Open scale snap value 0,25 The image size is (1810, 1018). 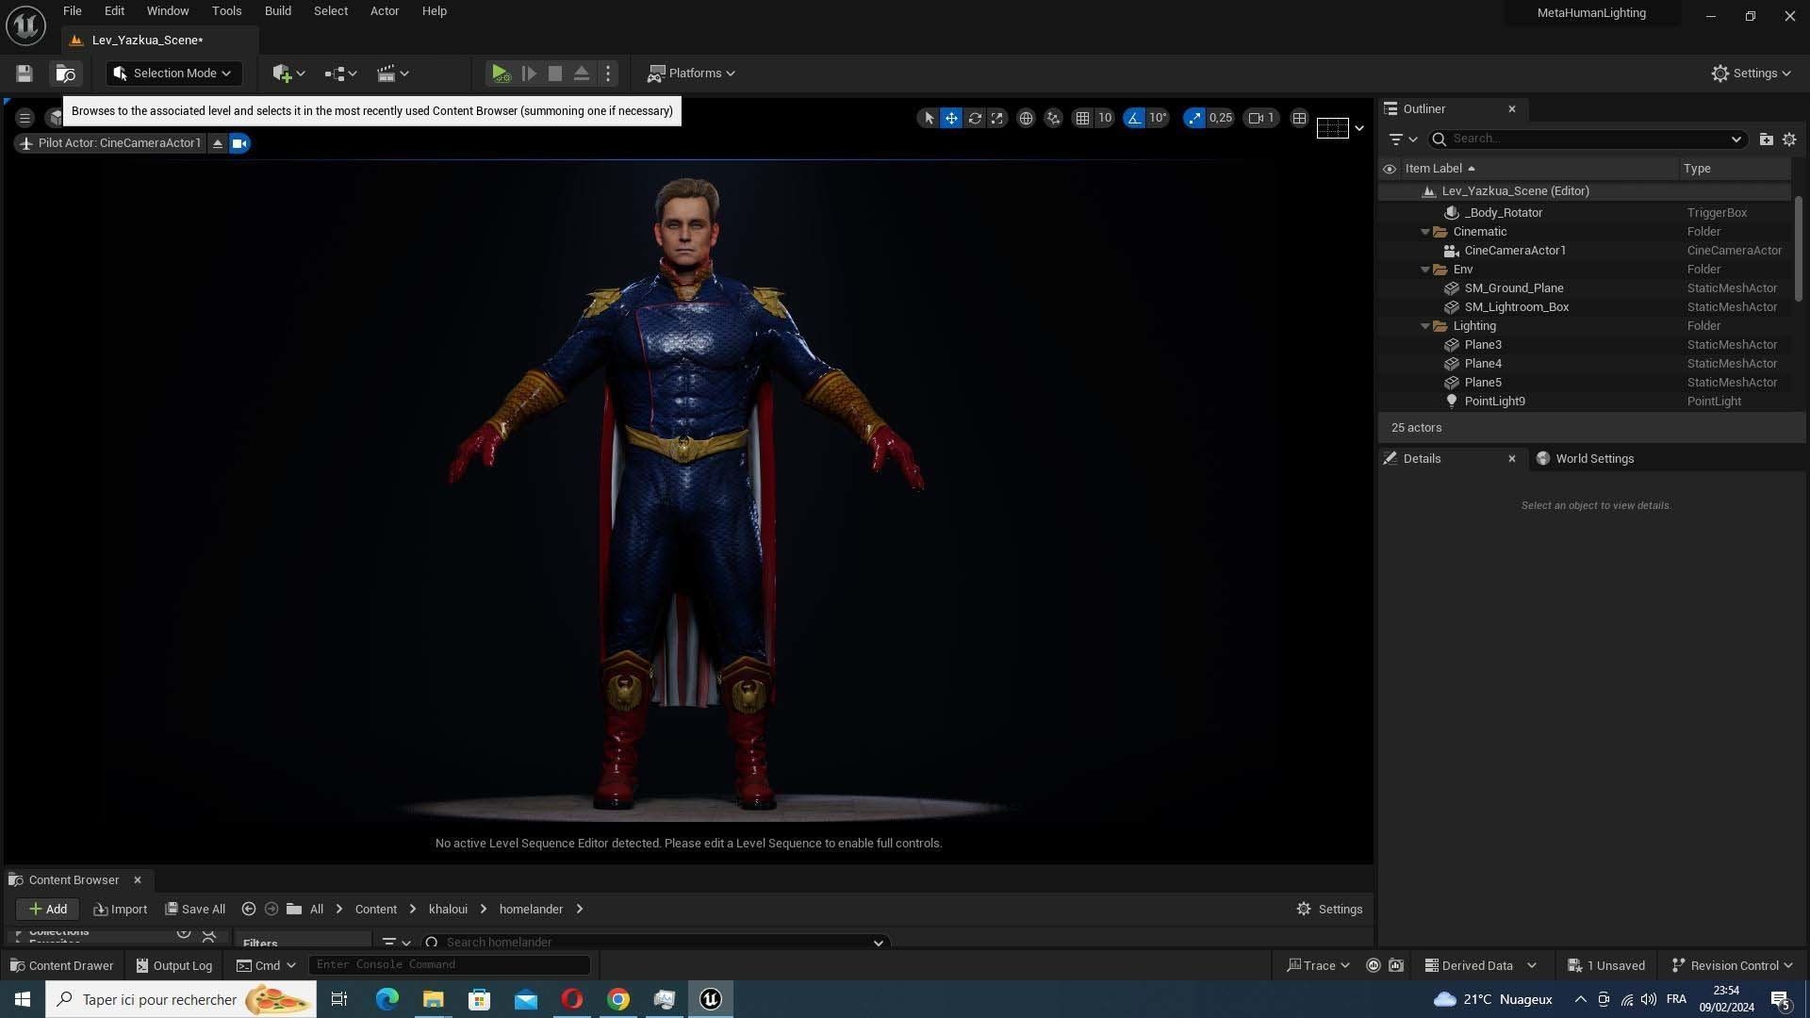pos(1221,119)
